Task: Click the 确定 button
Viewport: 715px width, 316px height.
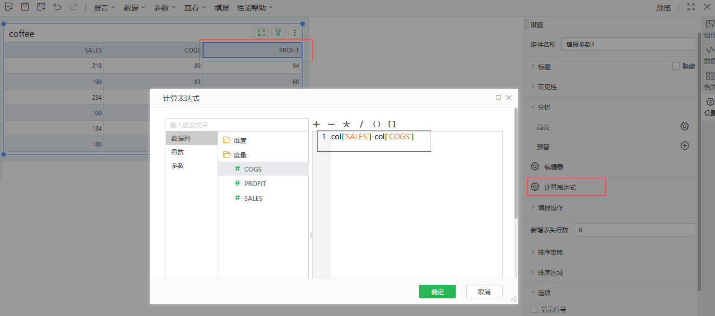Action: point(437,292)
